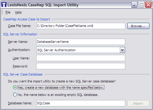153x110 pixels.
Task: Click the window title 'LexisNexis CaseMap SQL Import Utility'
Action: click(x=43, y=5)
